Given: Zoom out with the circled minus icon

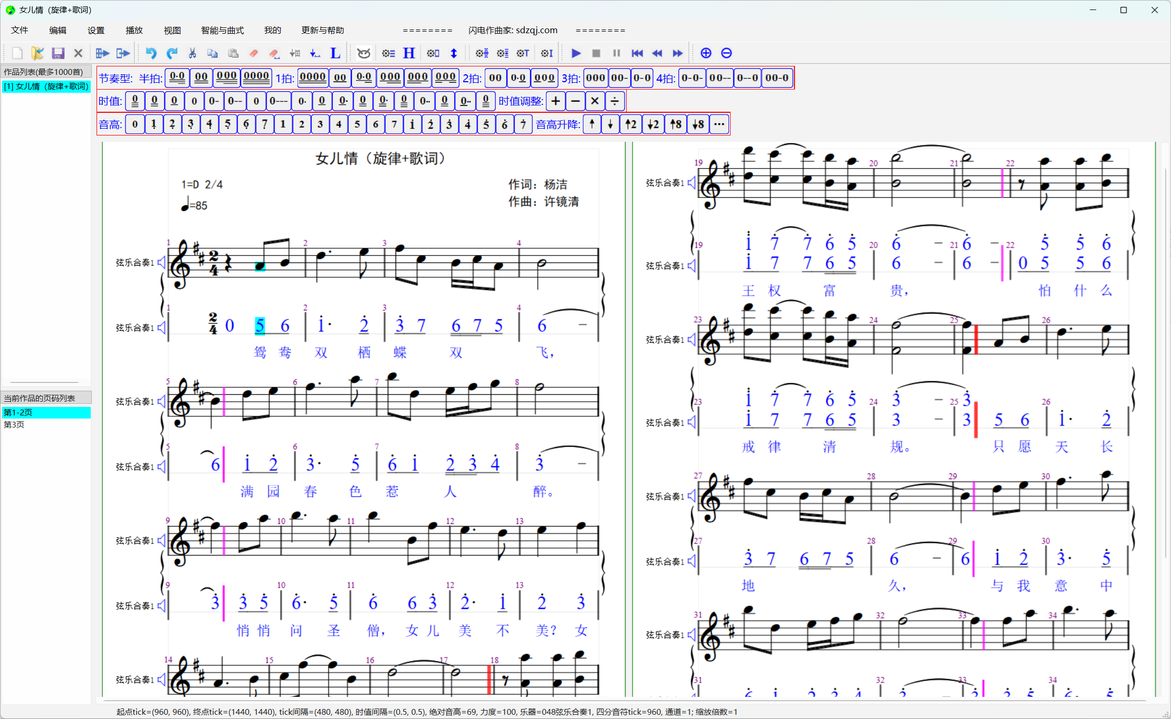Looking at the screenshot, I should coord(726,53).
